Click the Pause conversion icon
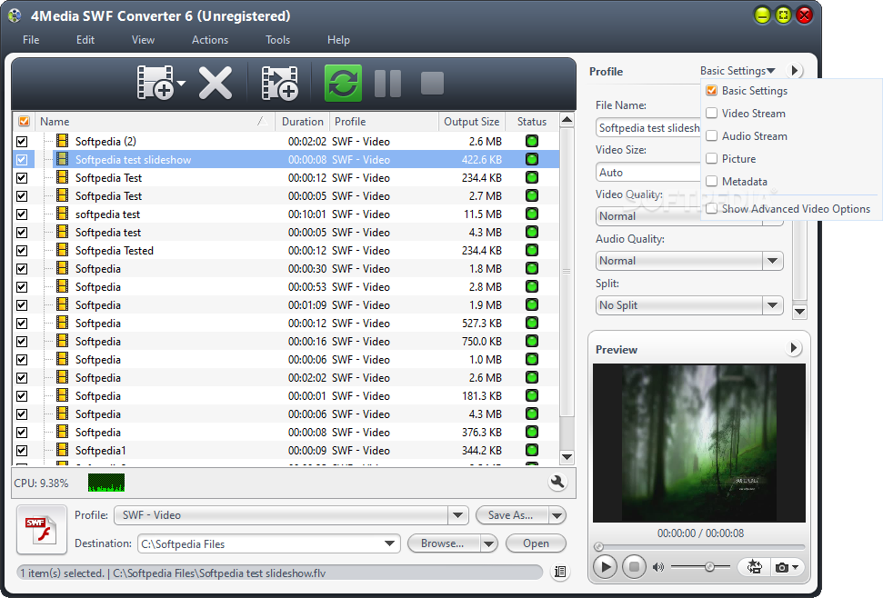The width and height of the screenshot is (883, 598). (x=388, y=84)
